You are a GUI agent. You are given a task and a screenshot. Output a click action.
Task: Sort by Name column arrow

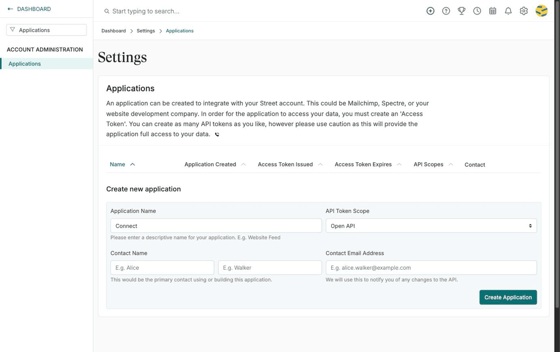133,164
